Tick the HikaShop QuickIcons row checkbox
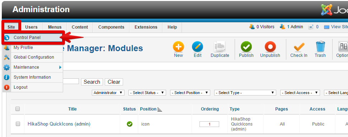This screenshot has height=137, width=348. coord(18,124)
